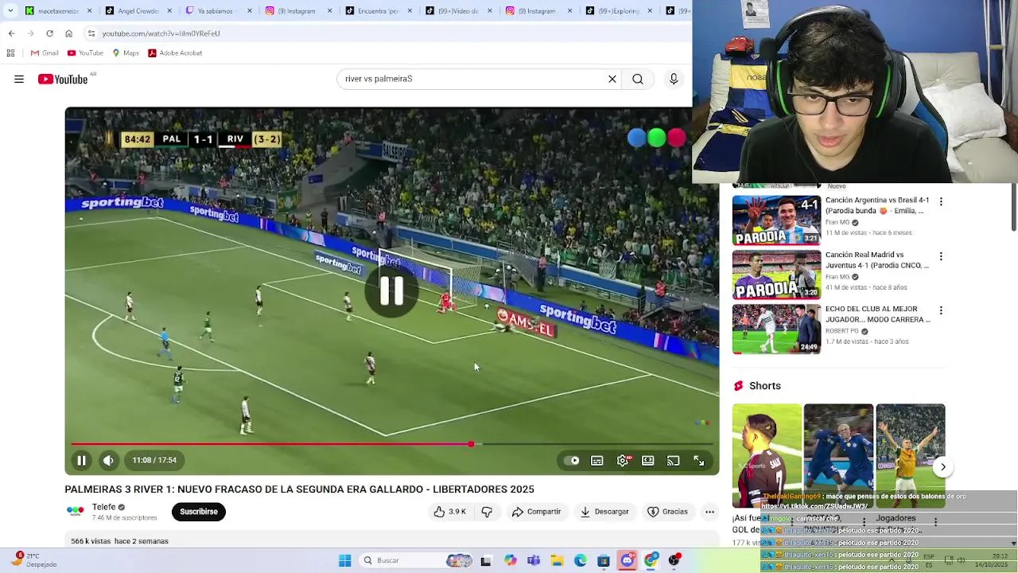Image resolution: width=1018 pixels, height=573 pixels.
Task: Open the browser tab search dropdown
Action: coord(10,11)
